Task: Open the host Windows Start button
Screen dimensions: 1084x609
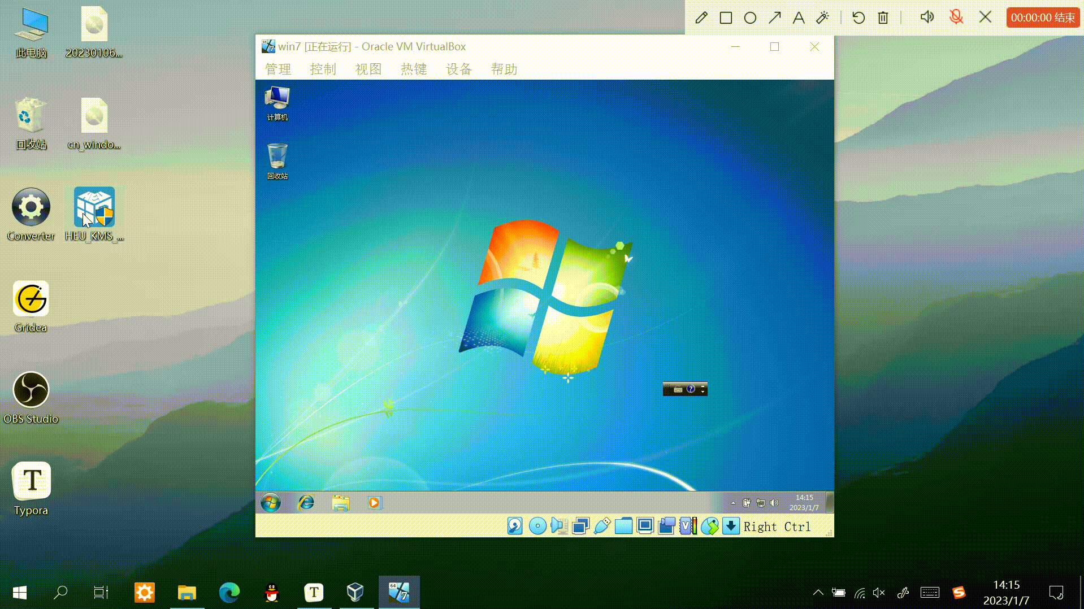Action: coord(20,592)
